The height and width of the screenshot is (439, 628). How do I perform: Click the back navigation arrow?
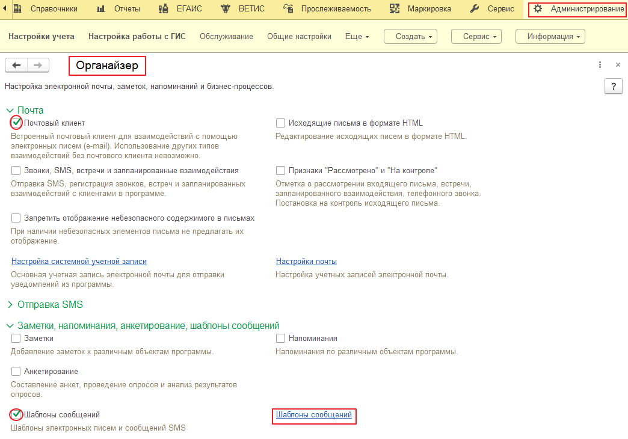click(x=16, y=66)
